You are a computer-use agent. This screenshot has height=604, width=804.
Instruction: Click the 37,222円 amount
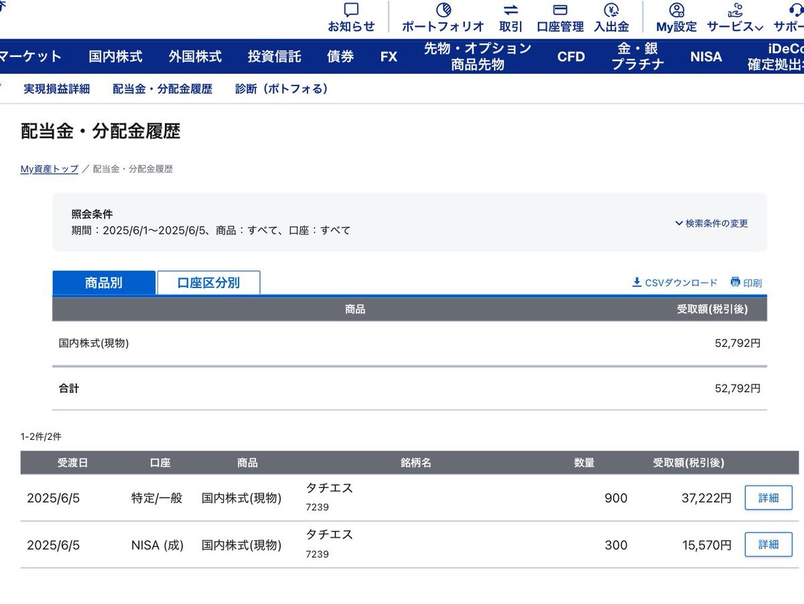(707, 498)
